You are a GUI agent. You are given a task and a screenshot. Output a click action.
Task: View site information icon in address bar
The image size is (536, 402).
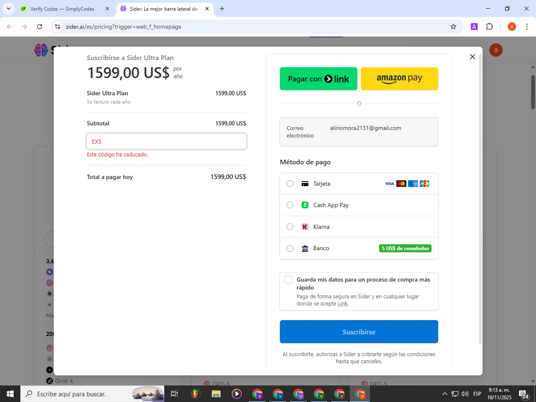[58, 26]
